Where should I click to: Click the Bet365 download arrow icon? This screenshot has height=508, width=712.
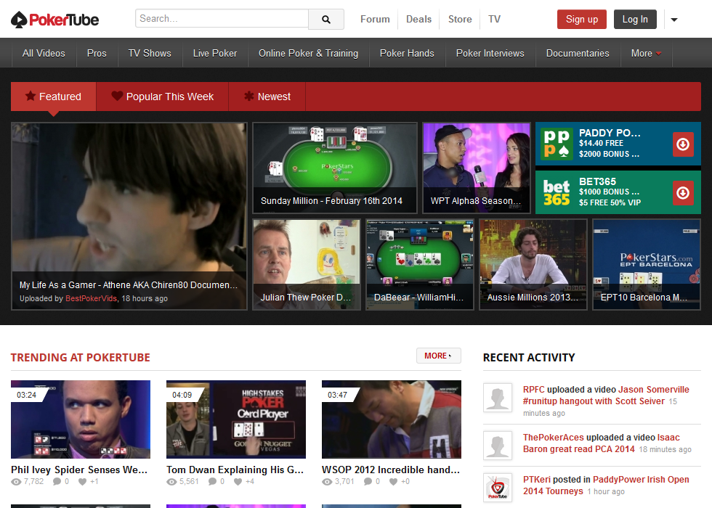coord(683,193)
